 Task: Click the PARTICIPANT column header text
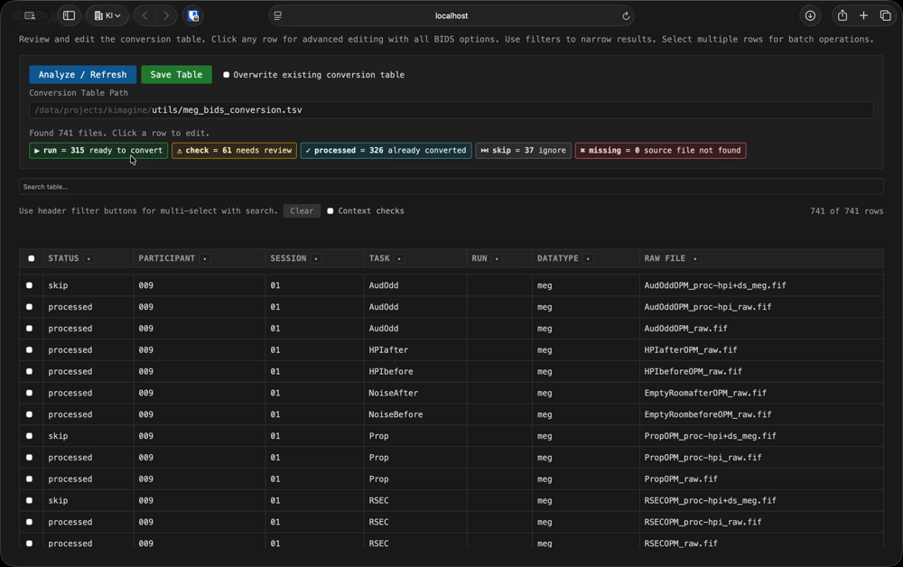[166, 258]
